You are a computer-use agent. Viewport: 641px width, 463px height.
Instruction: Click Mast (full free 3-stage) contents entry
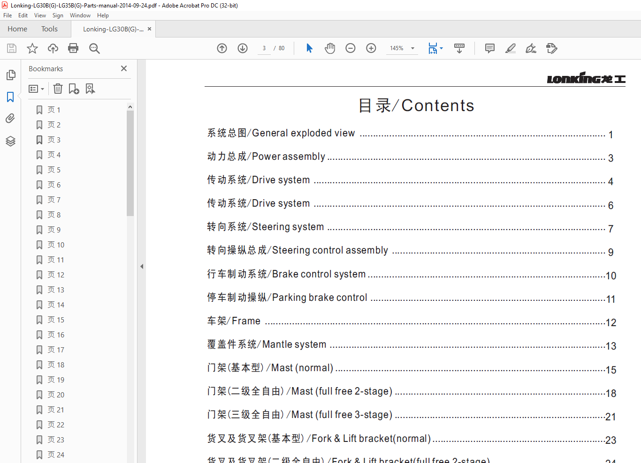coord(412,415)
